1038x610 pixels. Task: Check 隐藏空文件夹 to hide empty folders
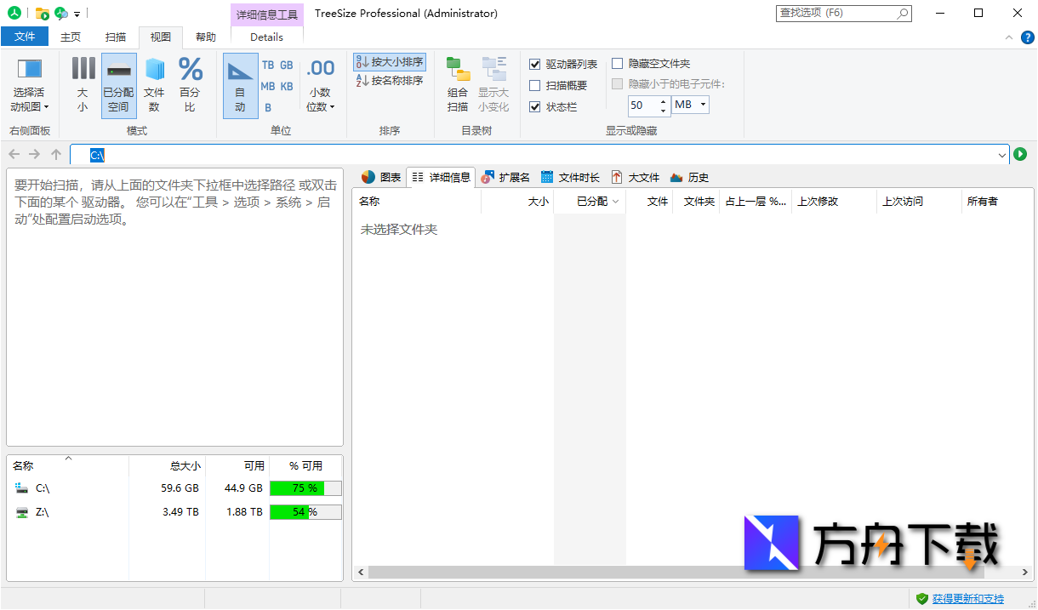[617, 63]
